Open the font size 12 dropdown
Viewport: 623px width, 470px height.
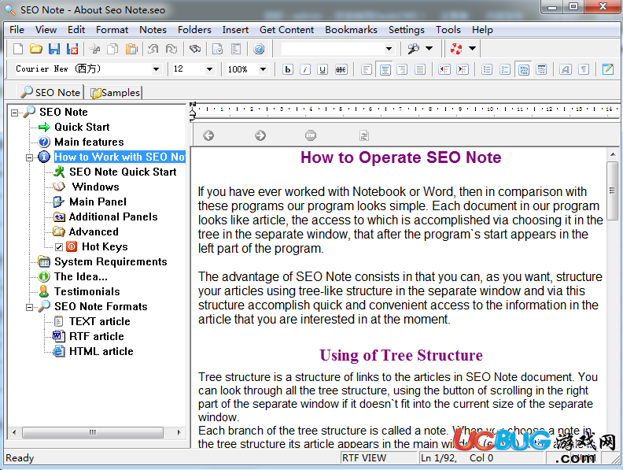[209, 69]
